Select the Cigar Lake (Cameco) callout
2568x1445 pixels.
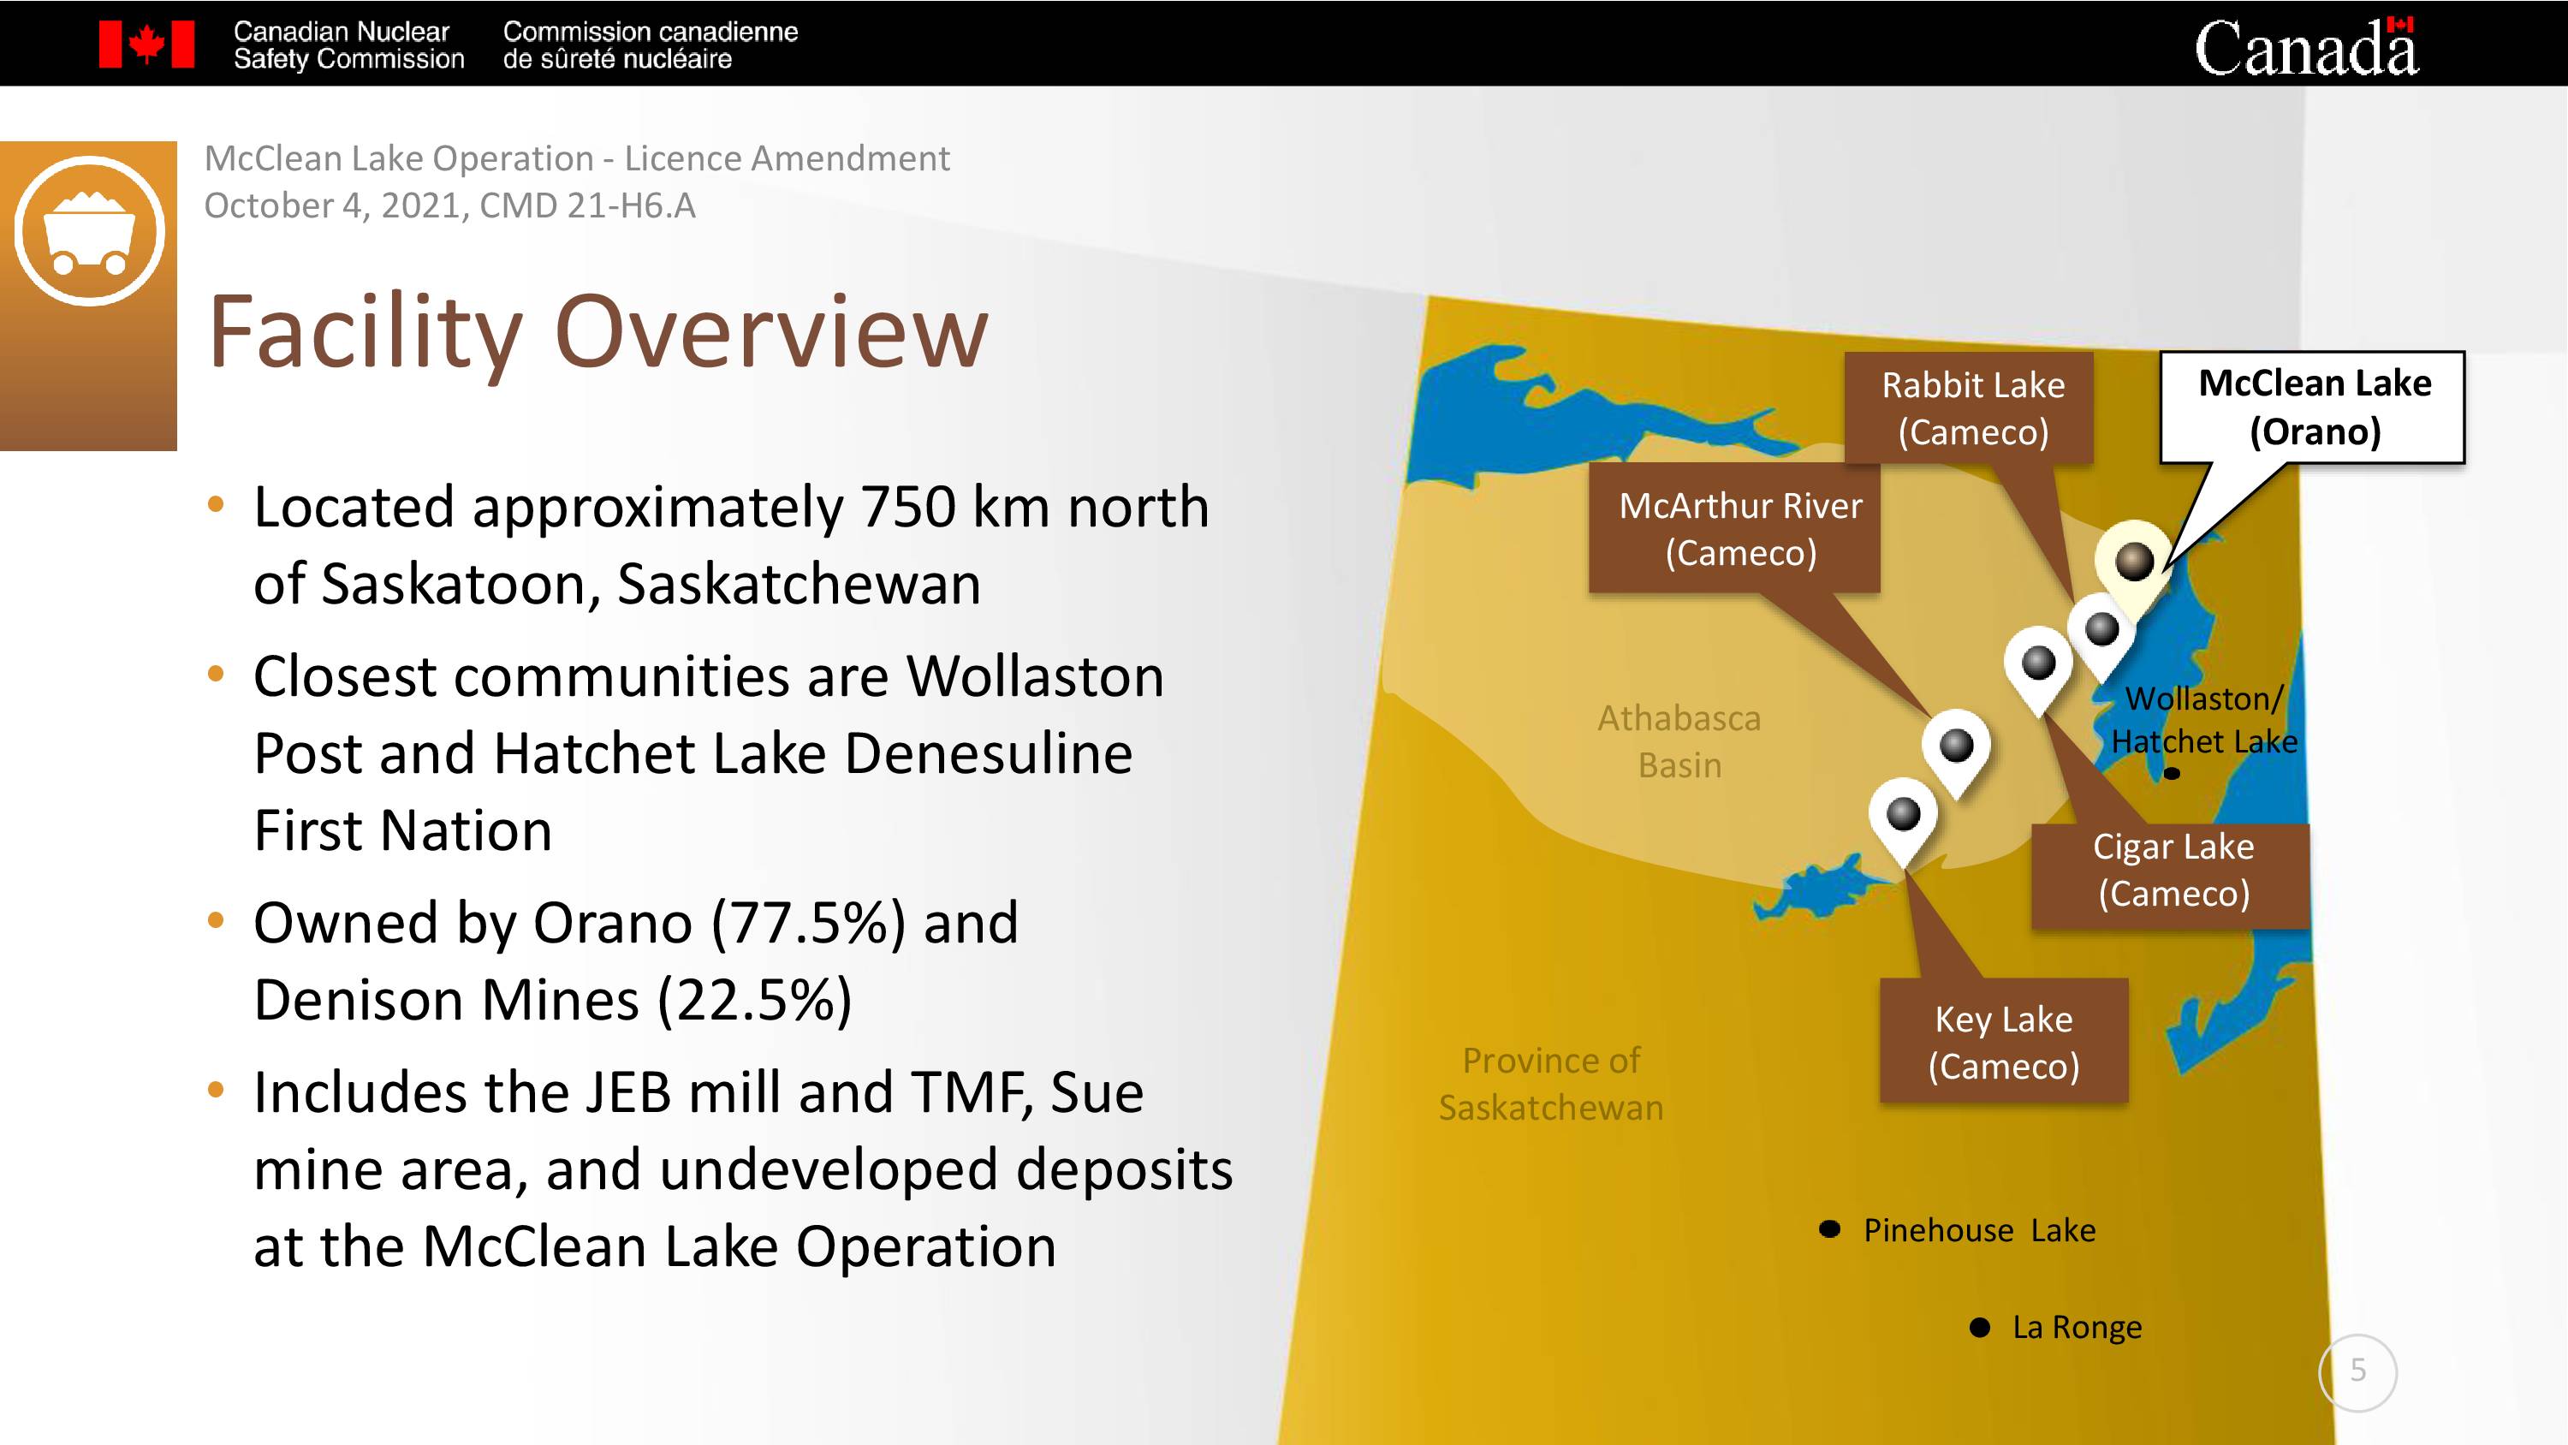pyautogui.click(x=2171, y=877)
